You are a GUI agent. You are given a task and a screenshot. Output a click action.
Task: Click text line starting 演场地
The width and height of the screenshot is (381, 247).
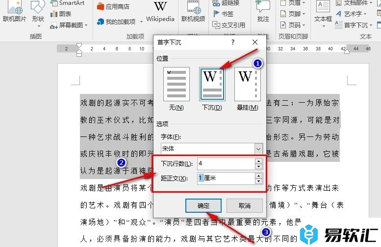point(191,222)
